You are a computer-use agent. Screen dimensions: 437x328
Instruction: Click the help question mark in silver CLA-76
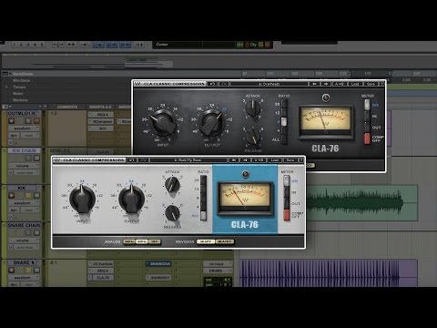(301, 160)
